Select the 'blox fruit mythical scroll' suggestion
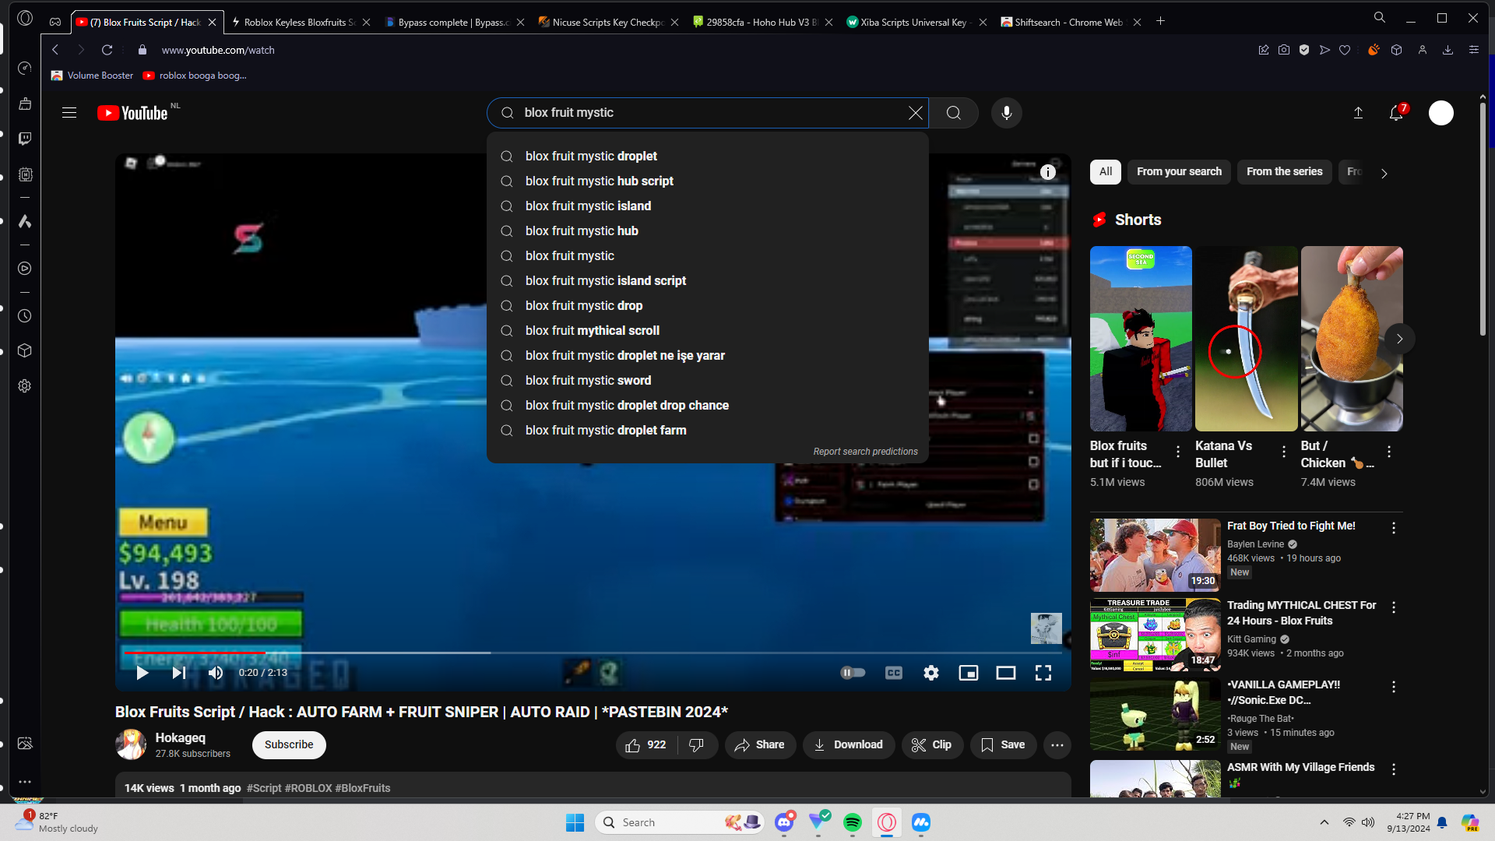Screen dimensions: 1495x841 pos(708,331)
